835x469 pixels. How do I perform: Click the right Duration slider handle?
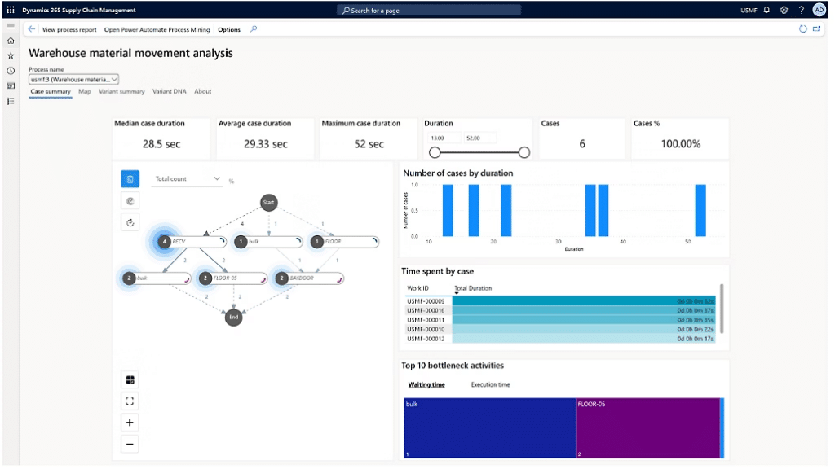point(524,152)
